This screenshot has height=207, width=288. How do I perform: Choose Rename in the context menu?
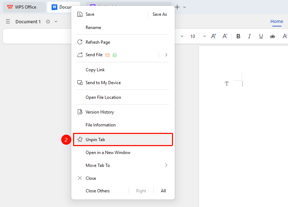[x=93, y=28]
